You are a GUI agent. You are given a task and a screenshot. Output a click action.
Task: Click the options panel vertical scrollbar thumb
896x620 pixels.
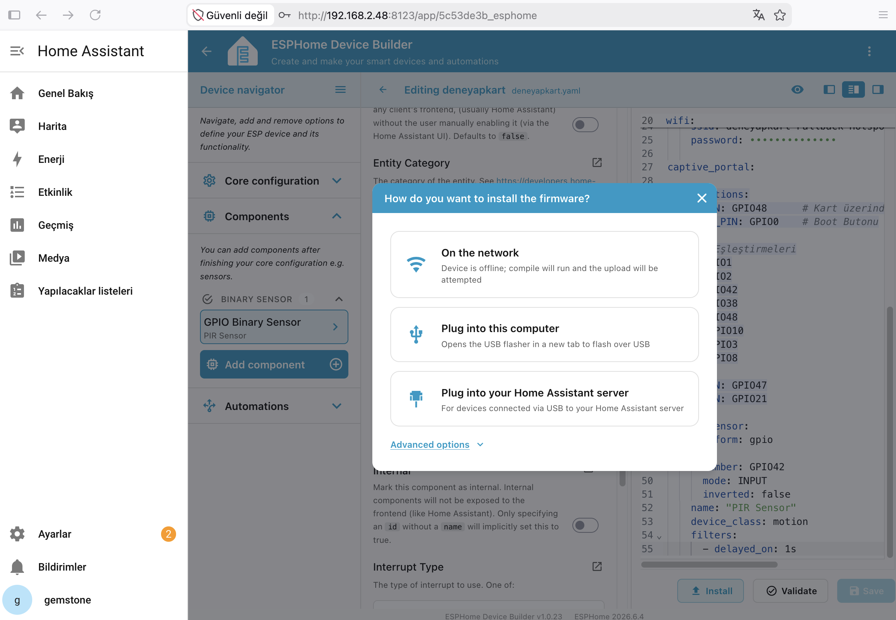(622, 478)
